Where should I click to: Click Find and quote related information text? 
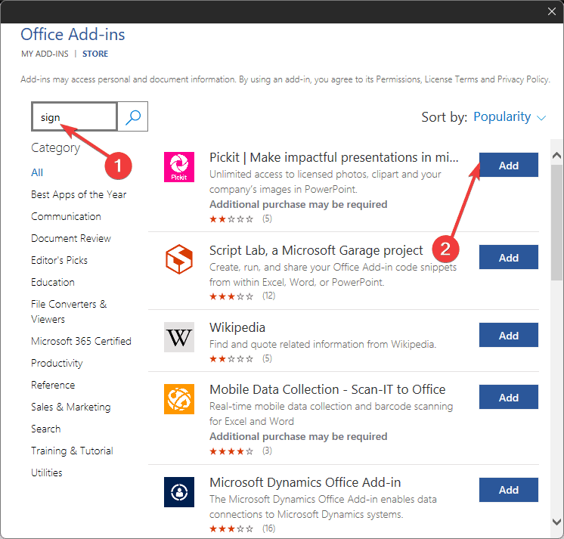tap(323, 345)
